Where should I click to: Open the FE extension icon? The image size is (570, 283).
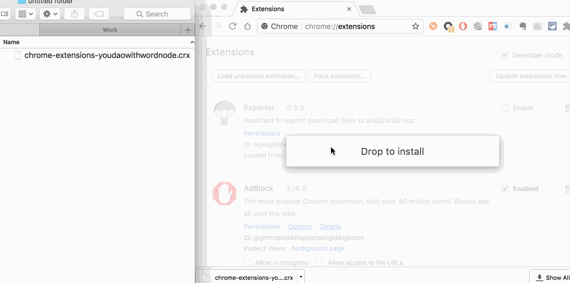(x=493, y=26)
